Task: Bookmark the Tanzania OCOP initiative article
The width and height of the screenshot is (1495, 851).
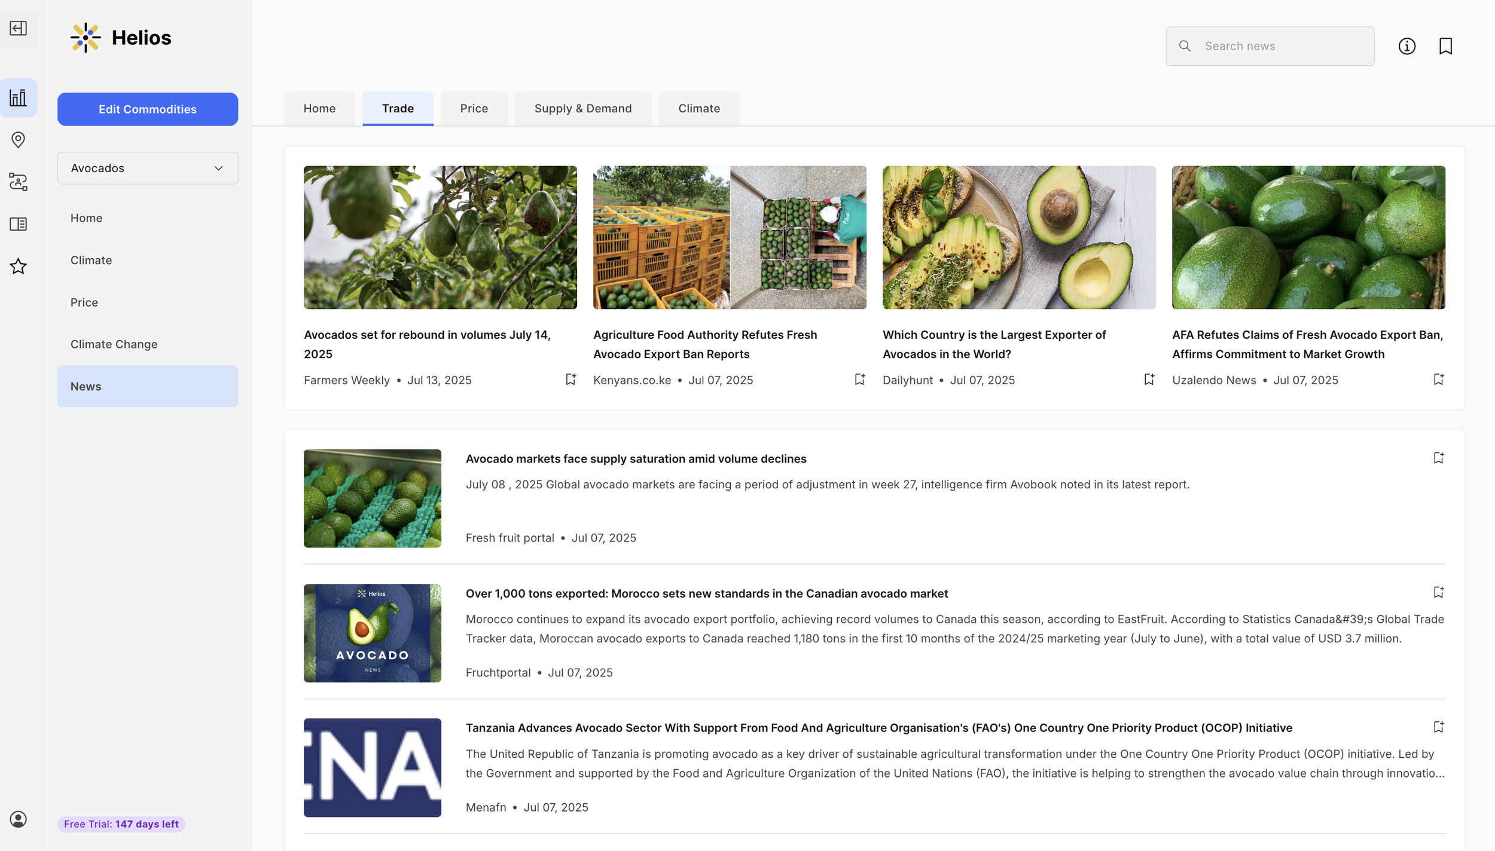Action: coord(1439,726)
